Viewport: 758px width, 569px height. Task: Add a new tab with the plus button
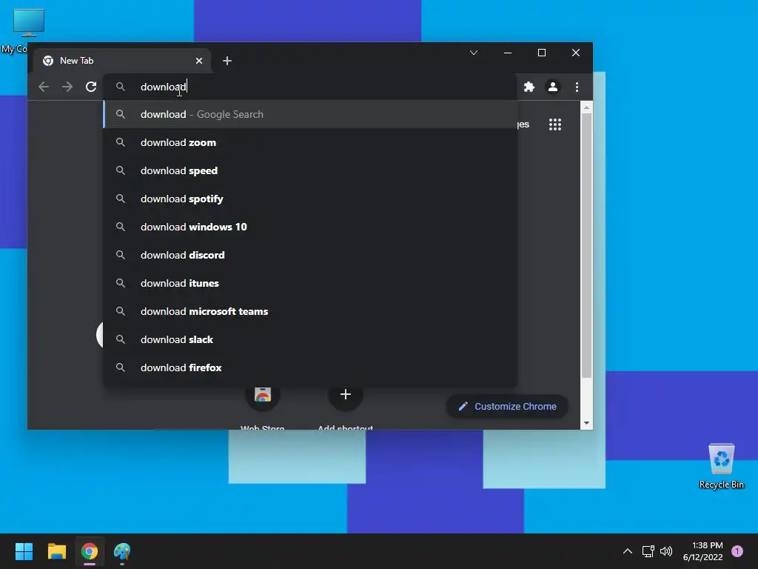tap(227, 61)
